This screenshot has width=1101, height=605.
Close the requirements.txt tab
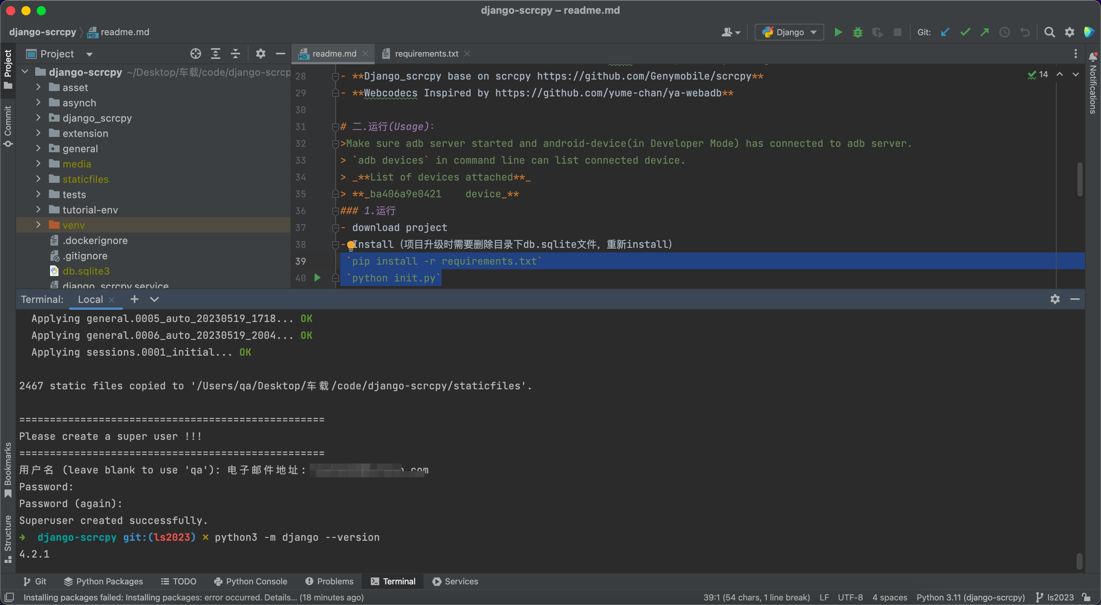(467, 54)
